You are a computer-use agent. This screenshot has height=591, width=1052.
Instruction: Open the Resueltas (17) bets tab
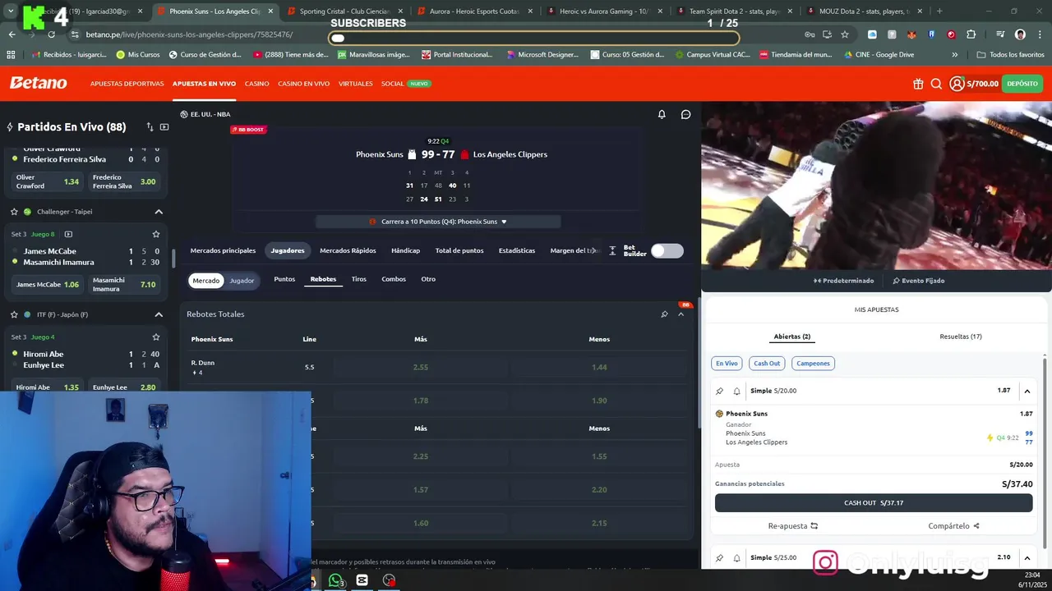click(961, 337)
